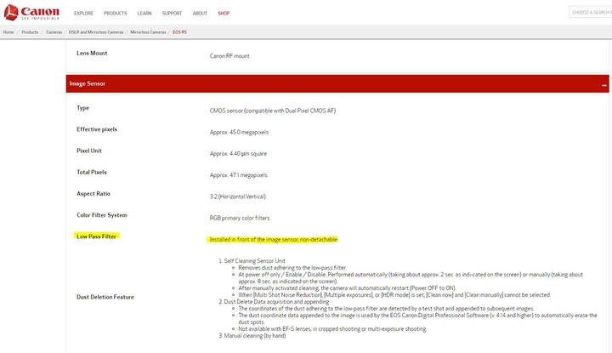Screen dimensions: 612x353
Task: Collapse the Image Sensor section
Action: (x=603, y=85)
